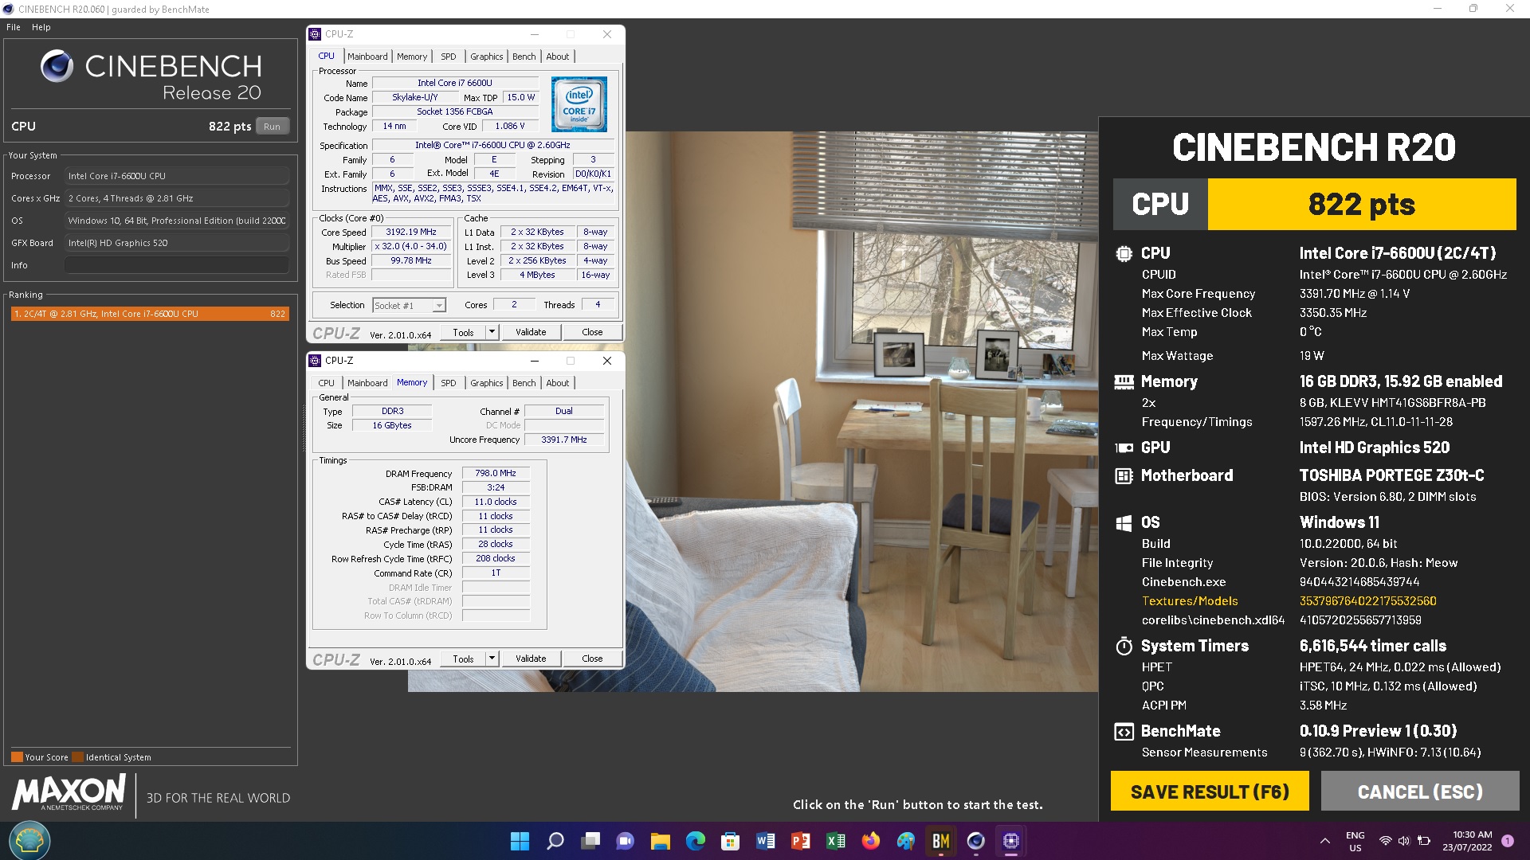Open clock and date 10:30 AM
The height and width of the screenshot is (860, 1530).
tap(1468, 841)
